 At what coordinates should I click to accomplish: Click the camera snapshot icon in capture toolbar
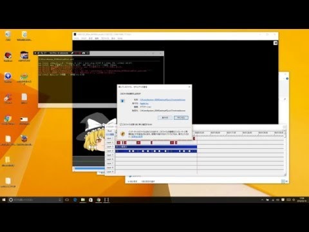coord(84,53)
